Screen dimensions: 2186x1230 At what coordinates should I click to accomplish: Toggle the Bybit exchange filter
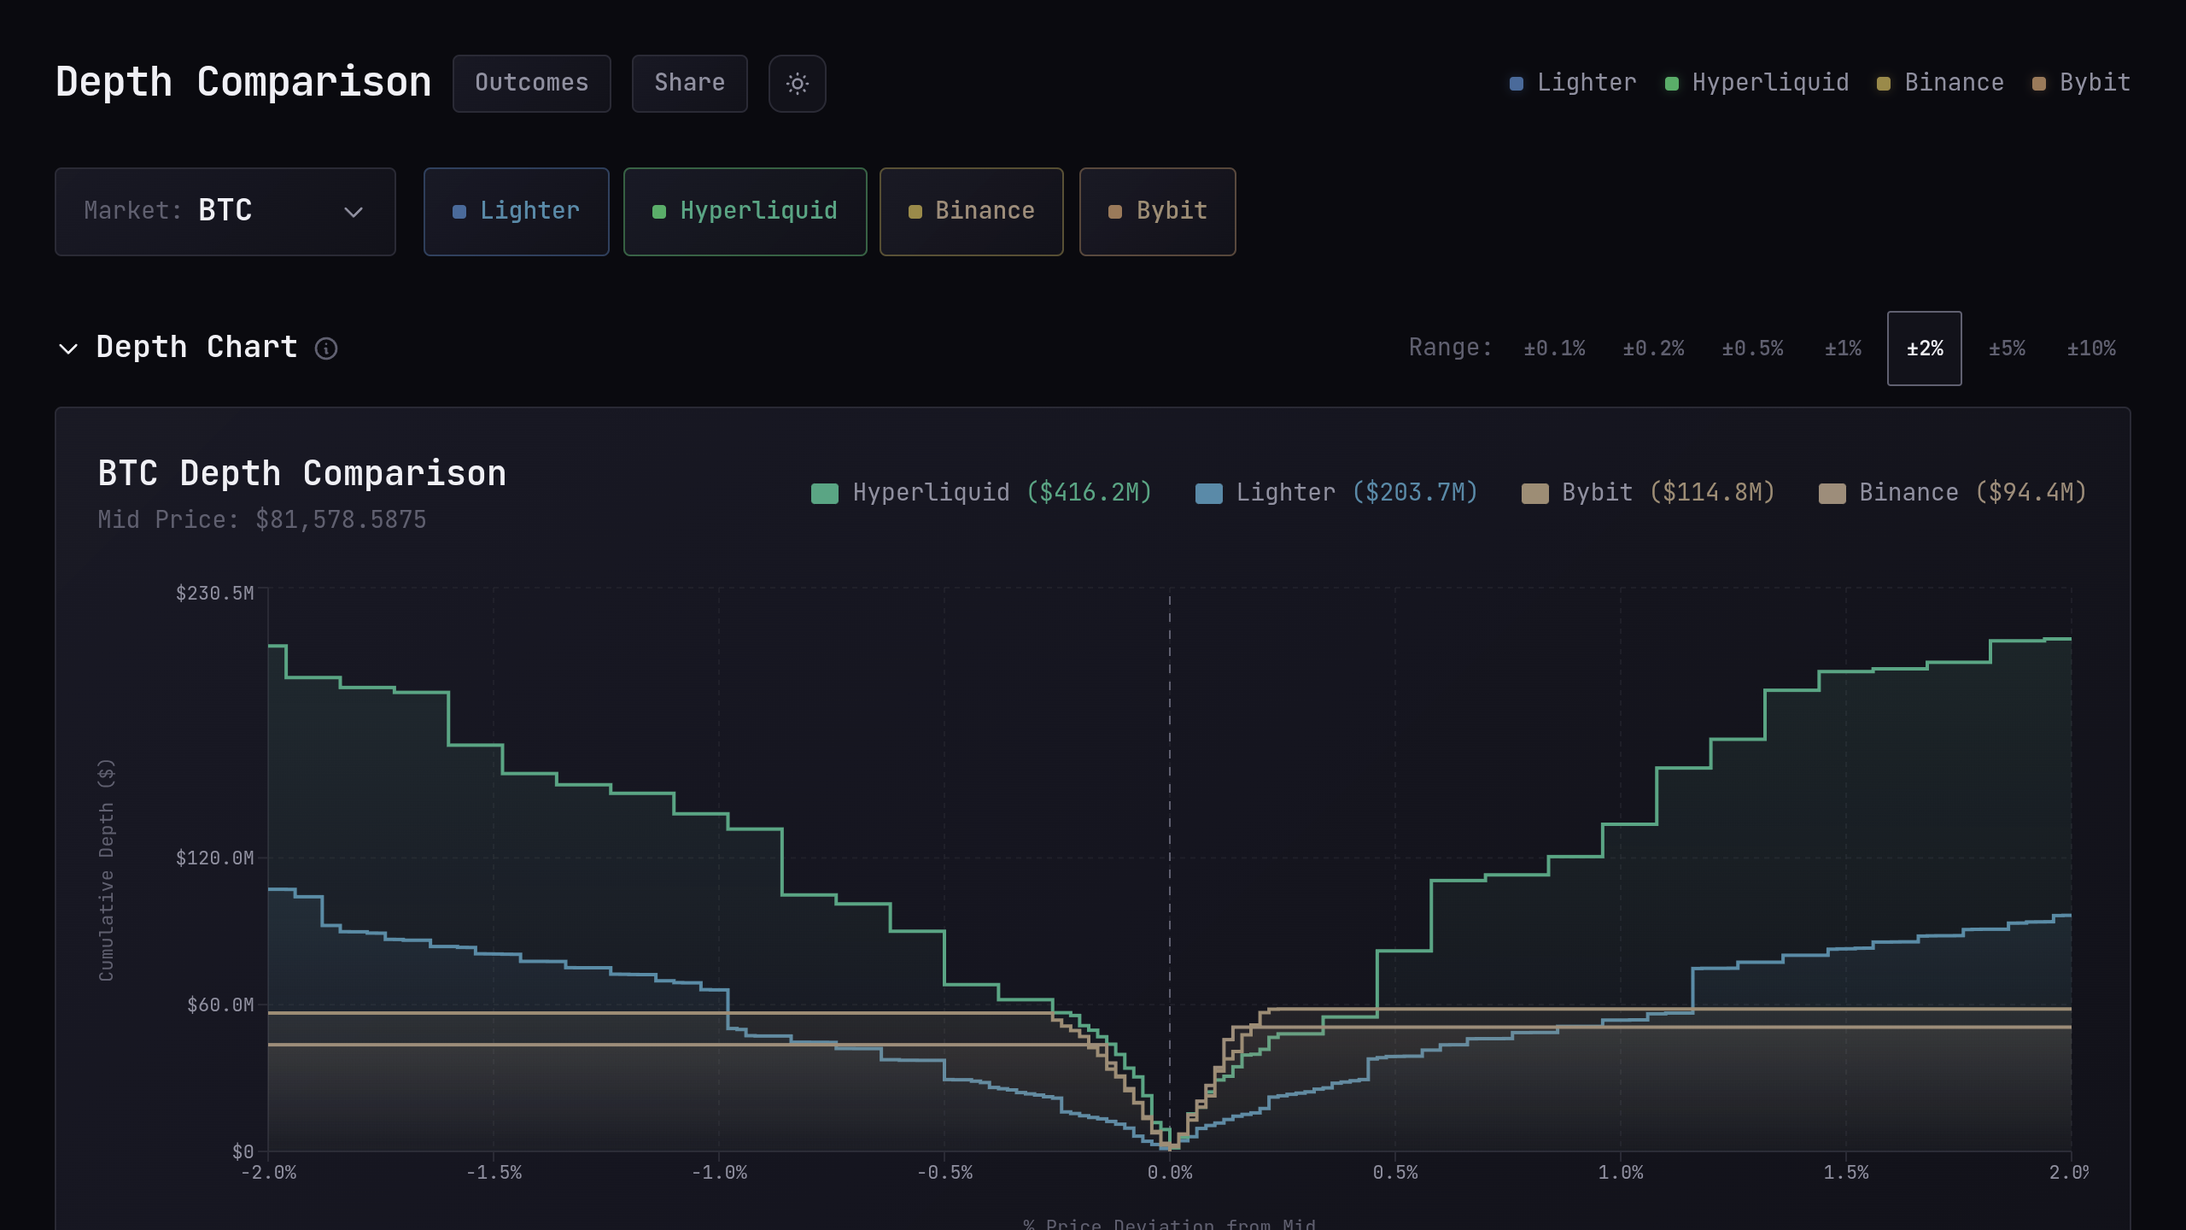pos(1158,212)
